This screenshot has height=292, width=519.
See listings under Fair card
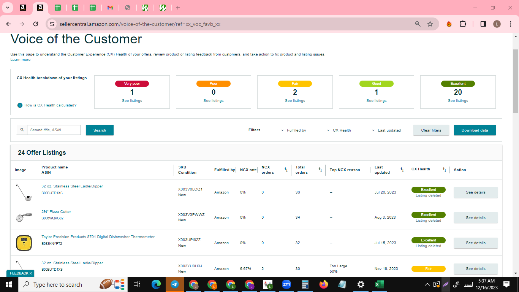point(295,101)
